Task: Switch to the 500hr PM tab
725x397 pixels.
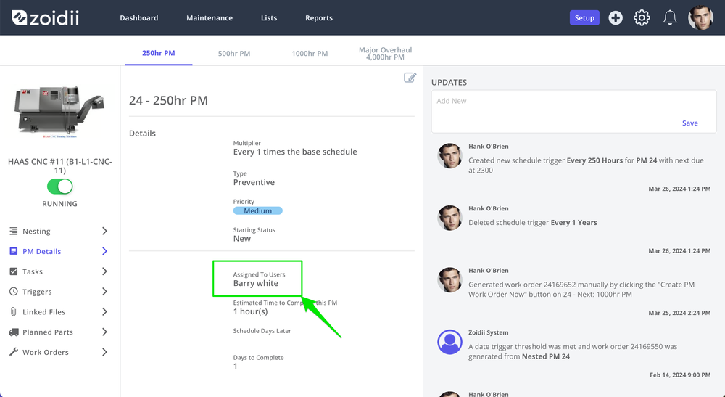Action: coord(234,53)
